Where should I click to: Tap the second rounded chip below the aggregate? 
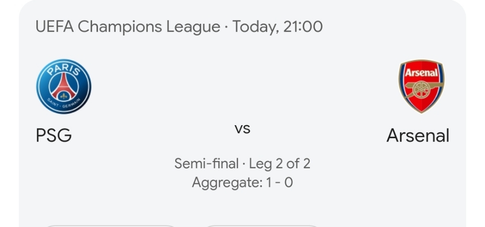tap(262, 226)
